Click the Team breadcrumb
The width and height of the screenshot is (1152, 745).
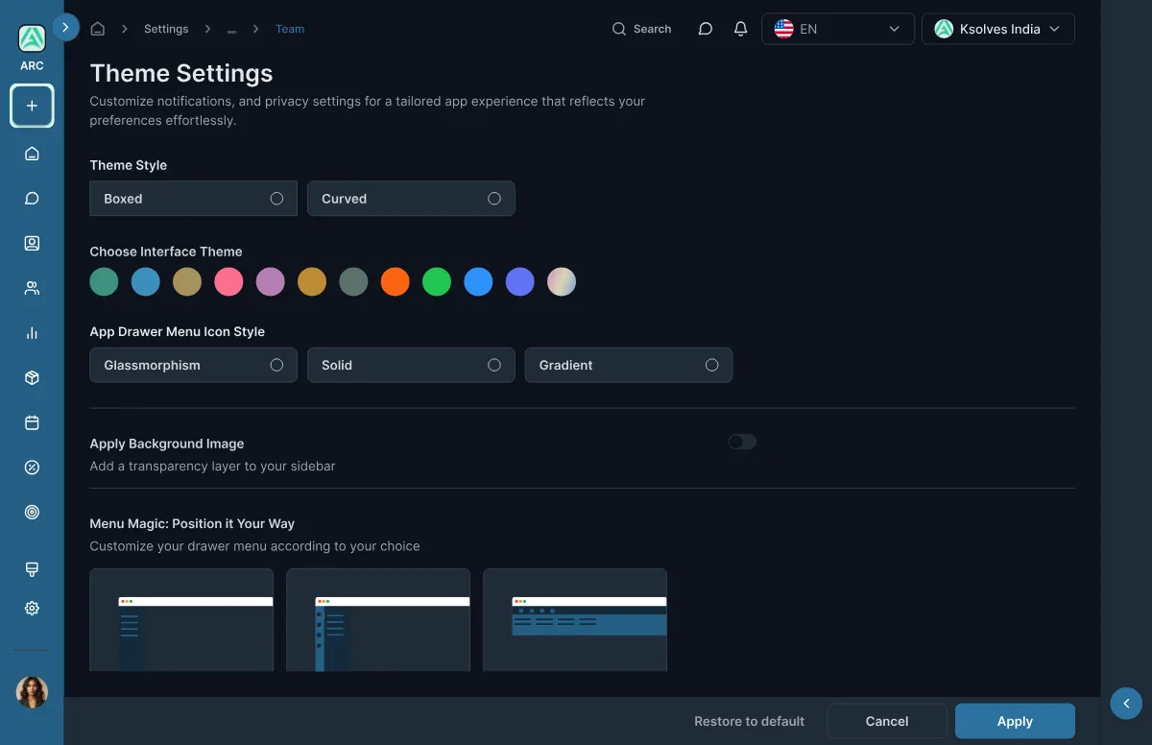tap(290, 29)
